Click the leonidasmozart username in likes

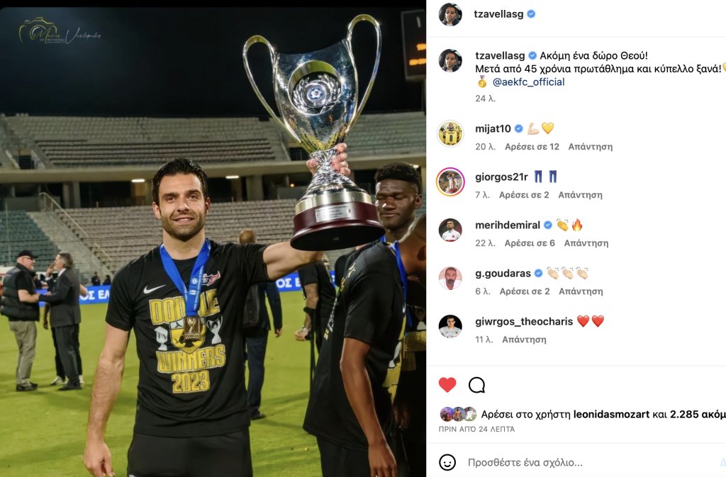(x=611, y=414)
